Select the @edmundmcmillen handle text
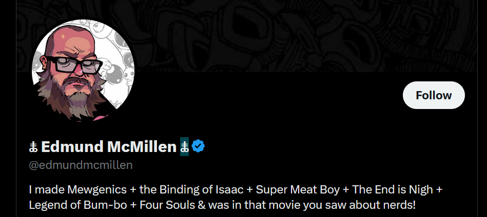The image size is (487, 217). (81, 165)
